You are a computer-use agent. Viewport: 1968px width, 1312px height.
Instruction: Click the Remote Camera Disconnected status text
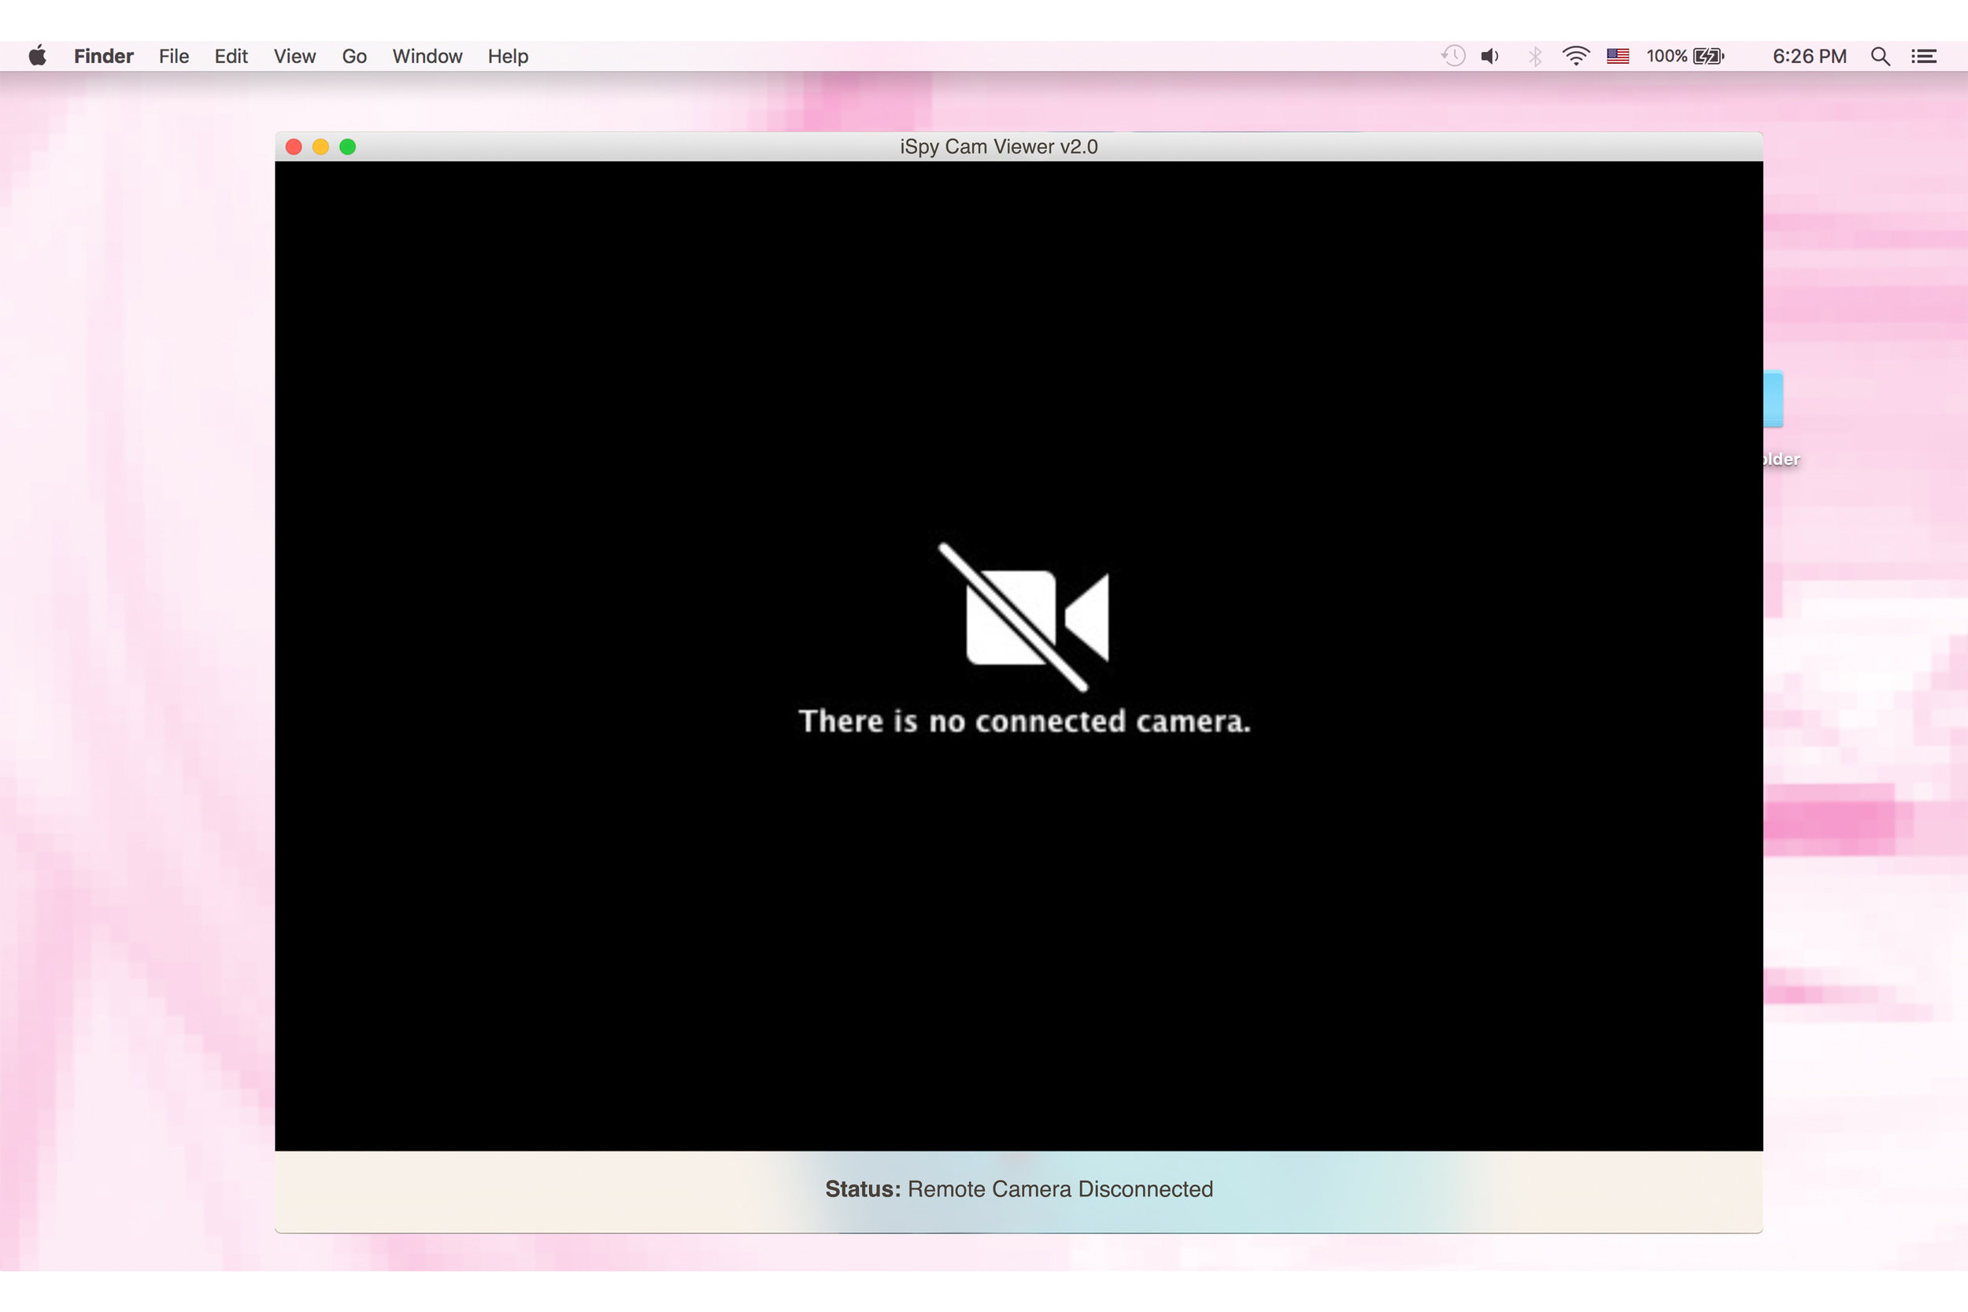click(x=1060, y=1189)
